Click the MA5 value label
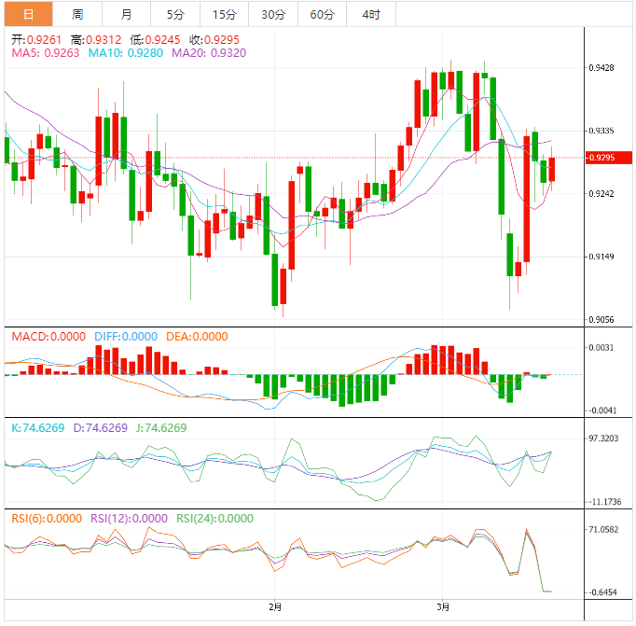Image resolution: width=636 pixels, height=626 pixels. pyautogui.click(x=46, y=53)
